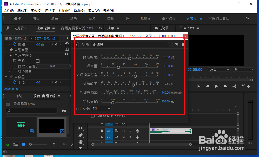Select the Hand tool
The height and width of the screenshot is (157, 259).
pos(81,142)
